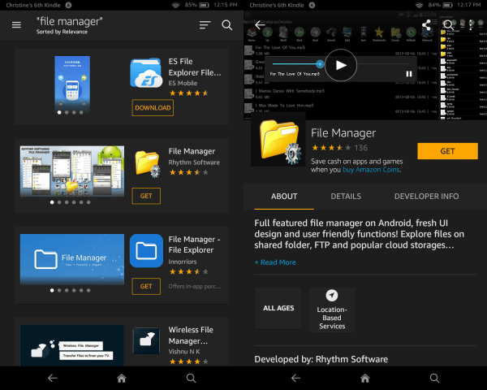Switch to the DEVELOPER INFO tab
The height and width of the screenshot is (390, 487).
[426, 197]
